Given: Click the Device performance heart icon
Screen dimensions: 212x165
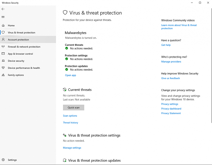Looking at the screenshot, I should pos(3,68).
